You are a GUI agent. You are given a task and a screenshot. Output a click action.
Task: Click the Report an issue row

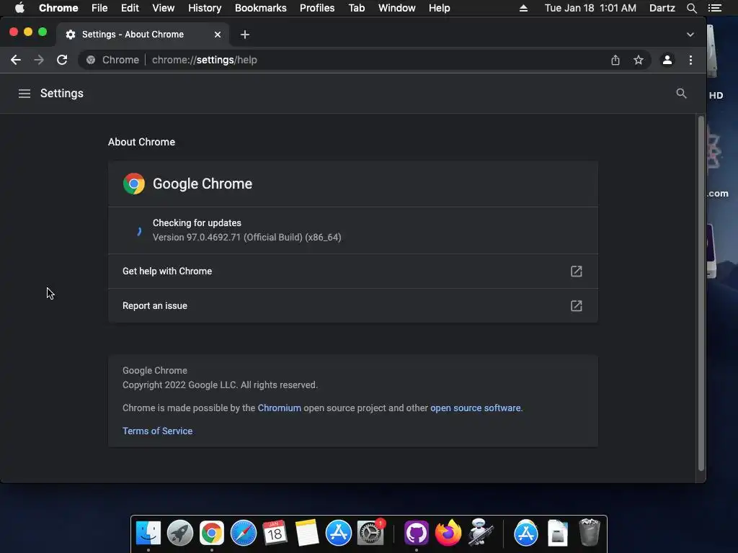click(x=353, y=305)
